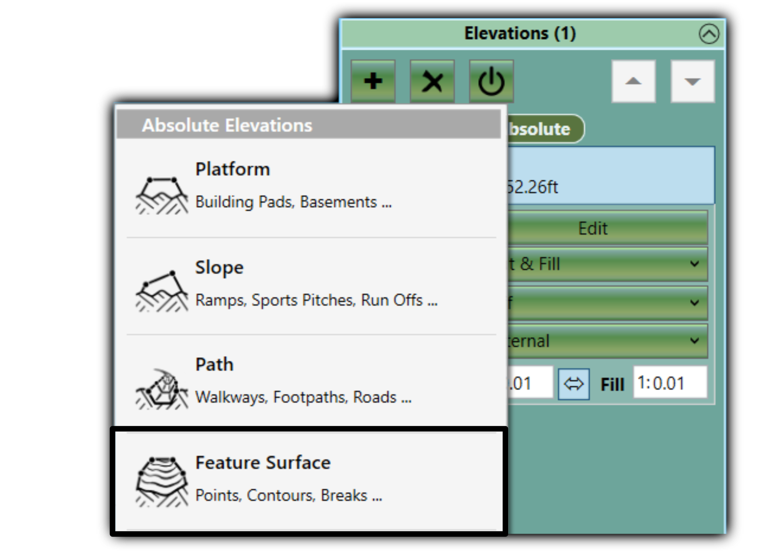Select the Absolute pill toggle
The height and width of the screenshot is (552, 784).
[x=545, y=129]
